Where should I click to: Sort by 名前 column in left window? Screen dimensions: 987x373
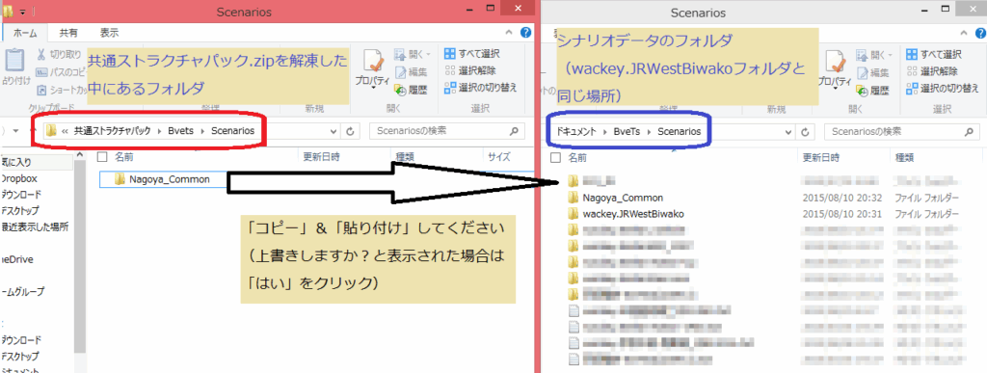tap(123, 157)
